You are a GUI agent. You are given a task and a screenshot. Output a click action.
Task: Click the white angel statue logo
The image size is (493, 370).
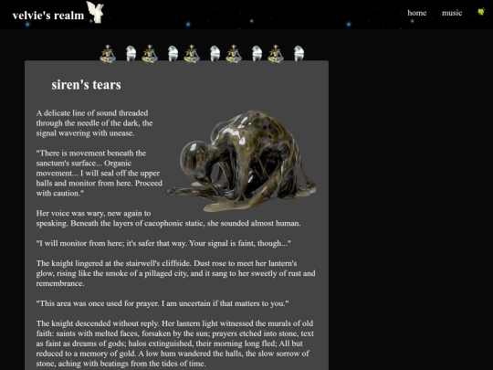click(x=96, y=12)
